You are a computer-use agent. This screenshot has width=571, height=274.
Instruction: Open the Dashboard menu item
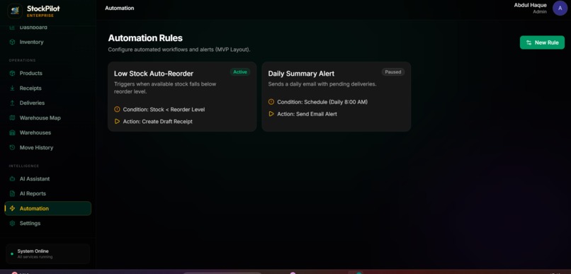[47, 28]
